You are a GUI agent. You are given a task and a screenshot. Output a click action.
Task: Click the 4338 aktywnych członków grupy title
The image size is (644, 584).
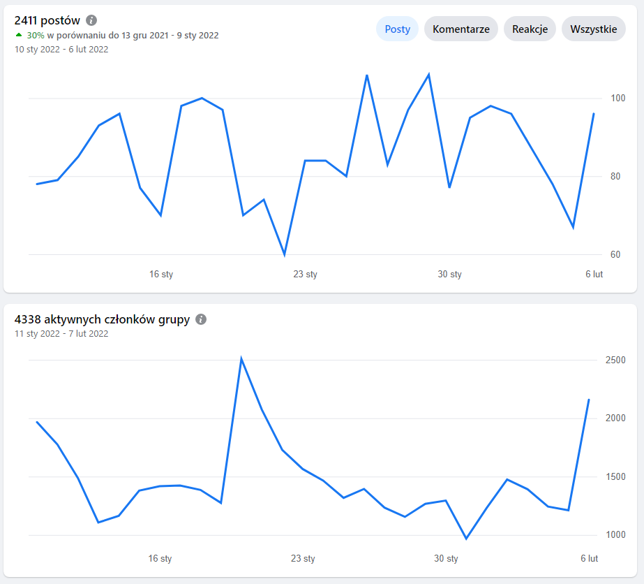[x=103, y=319]
